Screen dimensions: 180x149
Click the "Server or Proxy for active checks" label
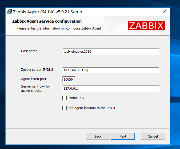(35, 88)
